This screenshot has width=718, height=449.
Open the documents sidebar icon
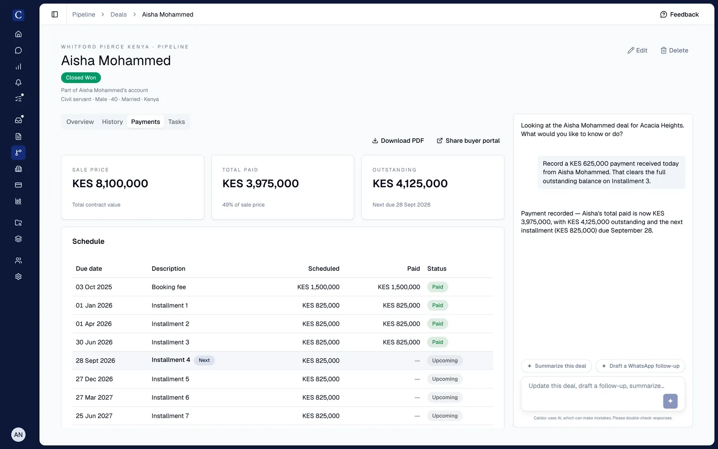(x=18, y=136)
